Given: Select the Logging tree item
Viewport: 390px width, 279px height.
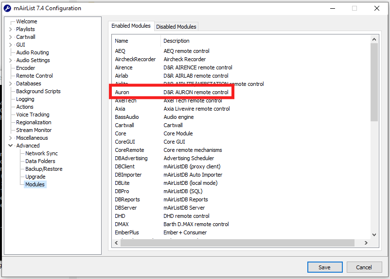Looking at the screenshot, I should click(x=25, y=99).
